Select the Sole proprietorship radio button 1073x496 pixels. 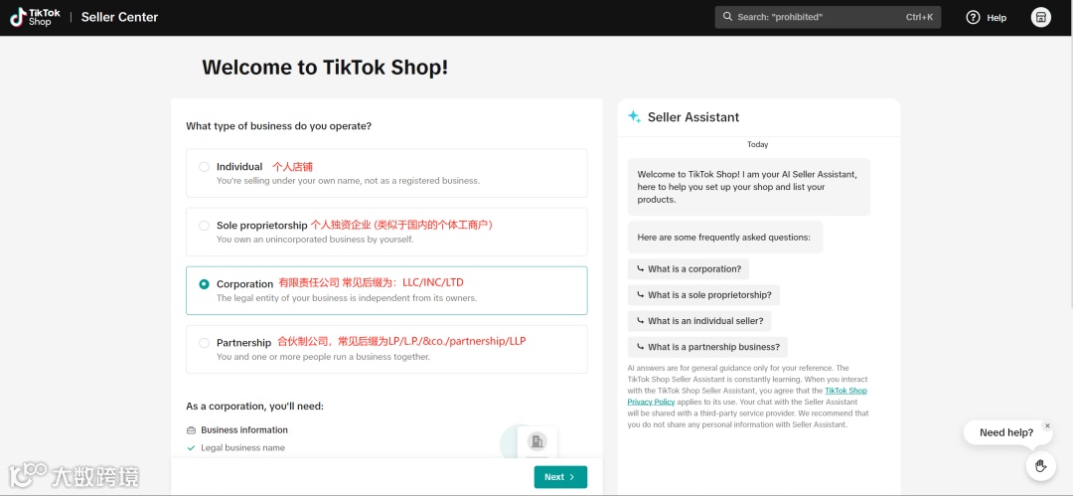(204, 226)
